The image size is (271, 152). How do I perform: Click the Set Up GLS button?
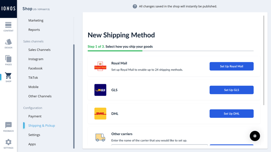tap(231, 90)
